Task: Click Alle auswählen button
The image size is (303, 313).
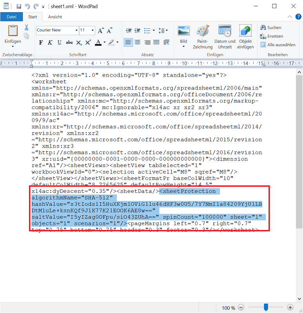Action: click(278, 45)
